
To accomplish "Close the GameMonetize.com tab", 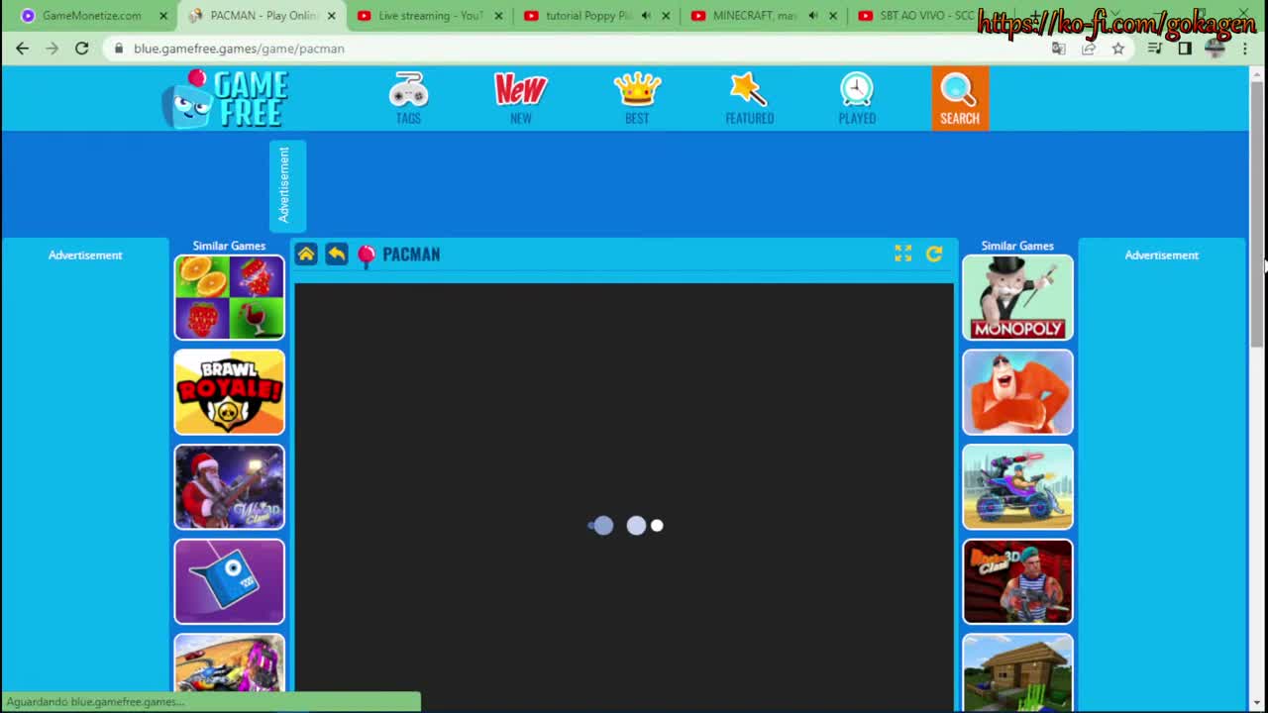I will [x=163, y=16].
